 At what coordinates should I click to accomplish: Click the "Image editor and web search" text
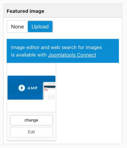tap(56, 47)
